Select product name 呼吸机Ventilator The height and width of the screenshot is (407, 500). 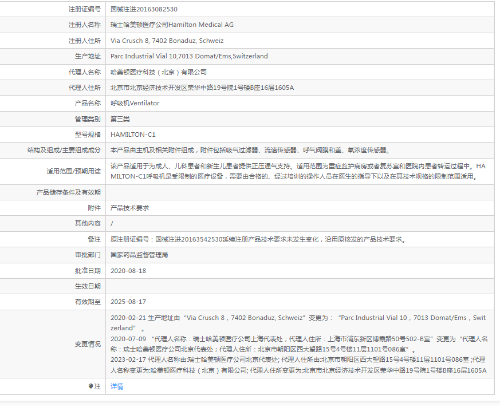pos(135,103)
